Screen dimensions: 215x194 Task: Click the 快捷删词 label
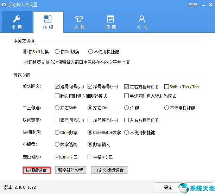(32, 132)
